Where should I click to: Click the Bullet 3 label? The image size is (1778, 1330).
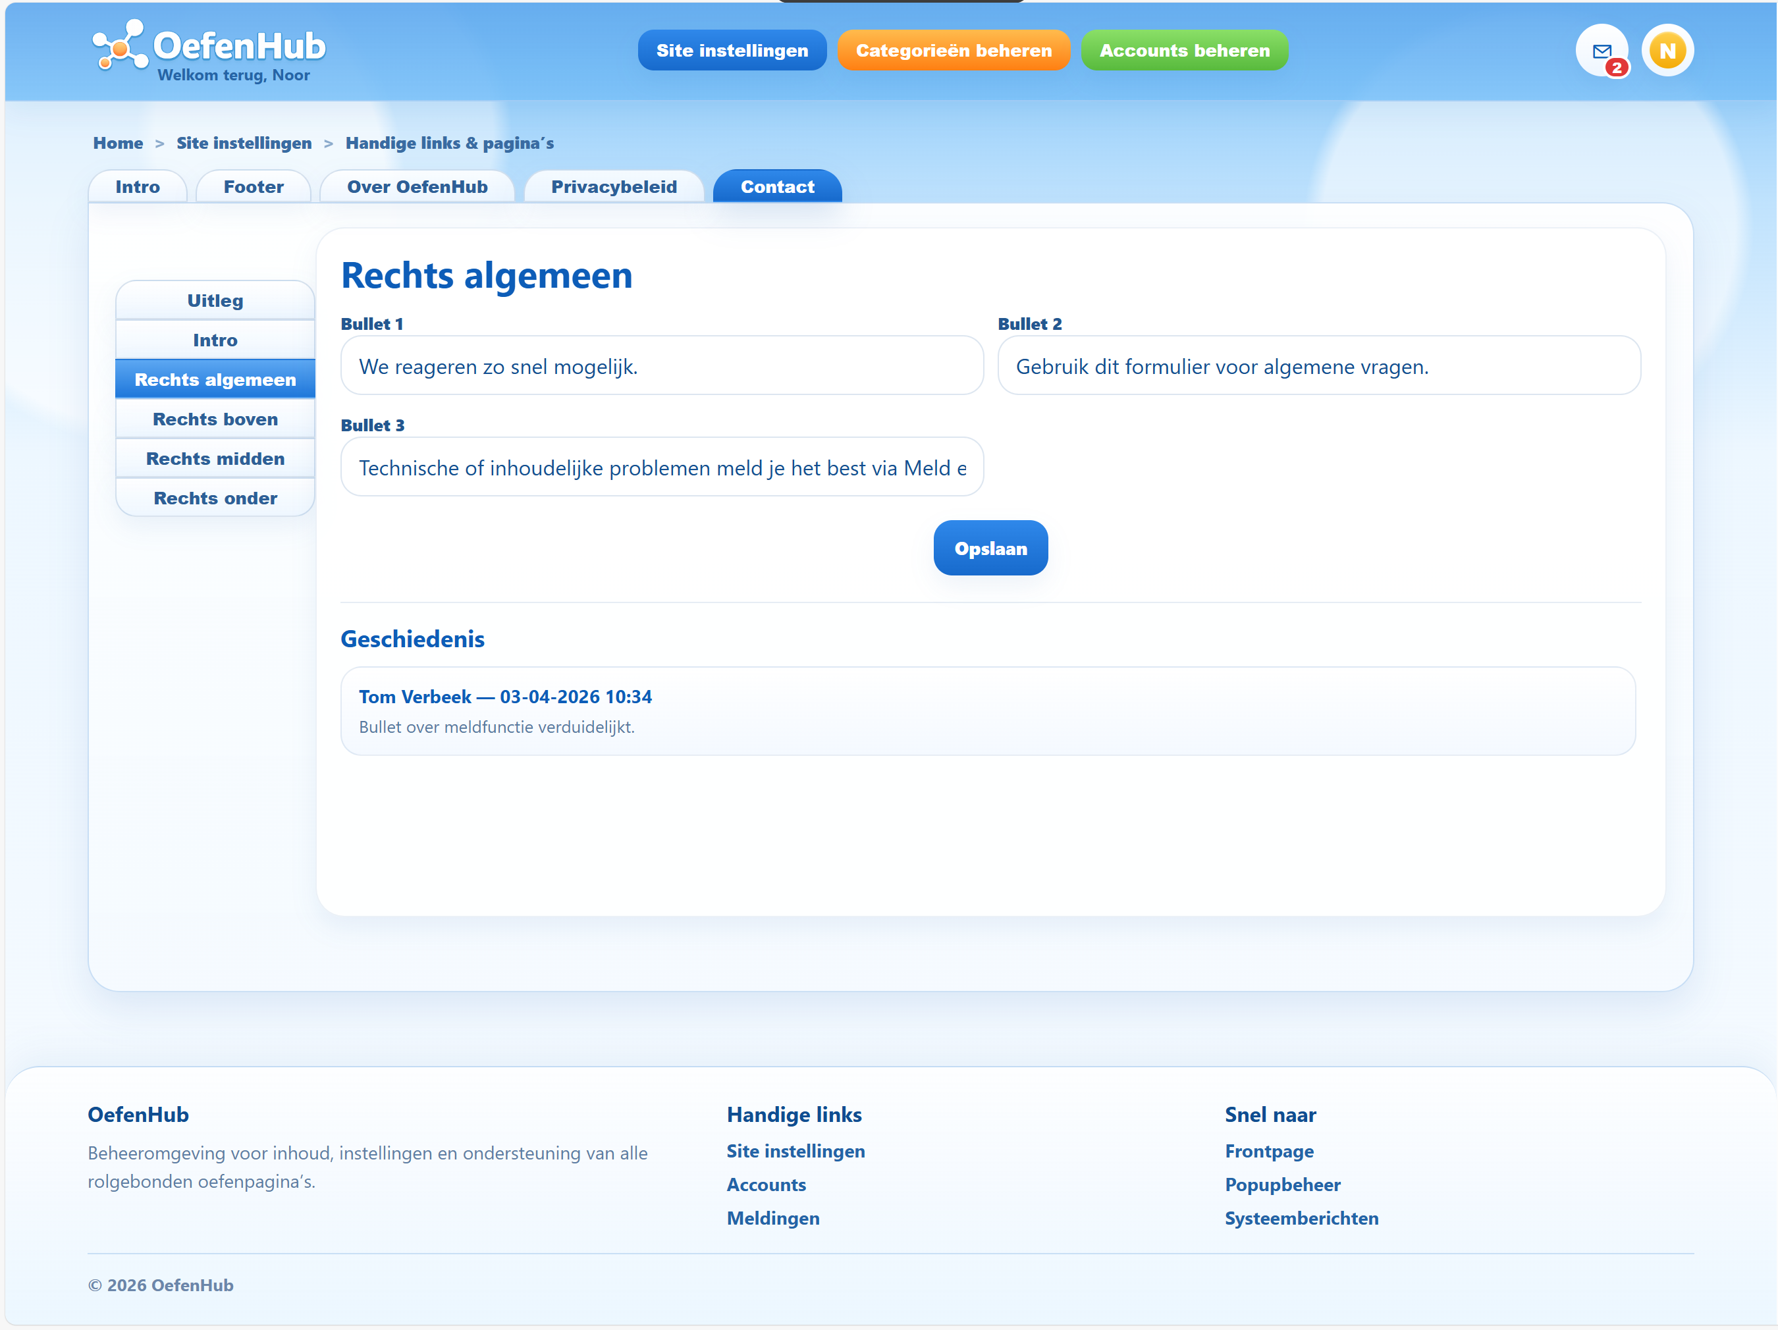pos(372,425)
